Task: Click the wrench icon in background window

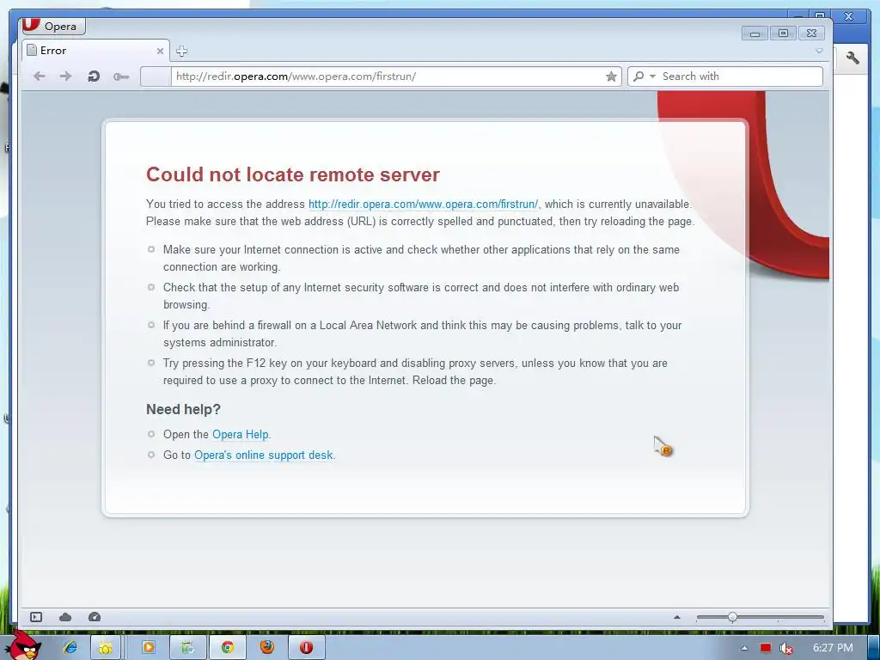Action: tap(852, 58)
